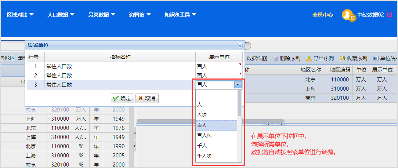
Task: Select 千人 in the unit list
Action: [202, 146]
